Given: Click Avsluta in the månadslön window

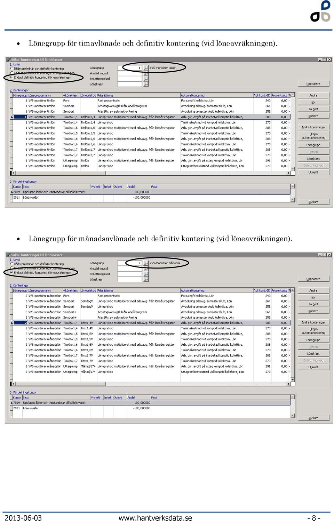Looking at the screenshot, I should pyautogui.click(x=313, y=418).
